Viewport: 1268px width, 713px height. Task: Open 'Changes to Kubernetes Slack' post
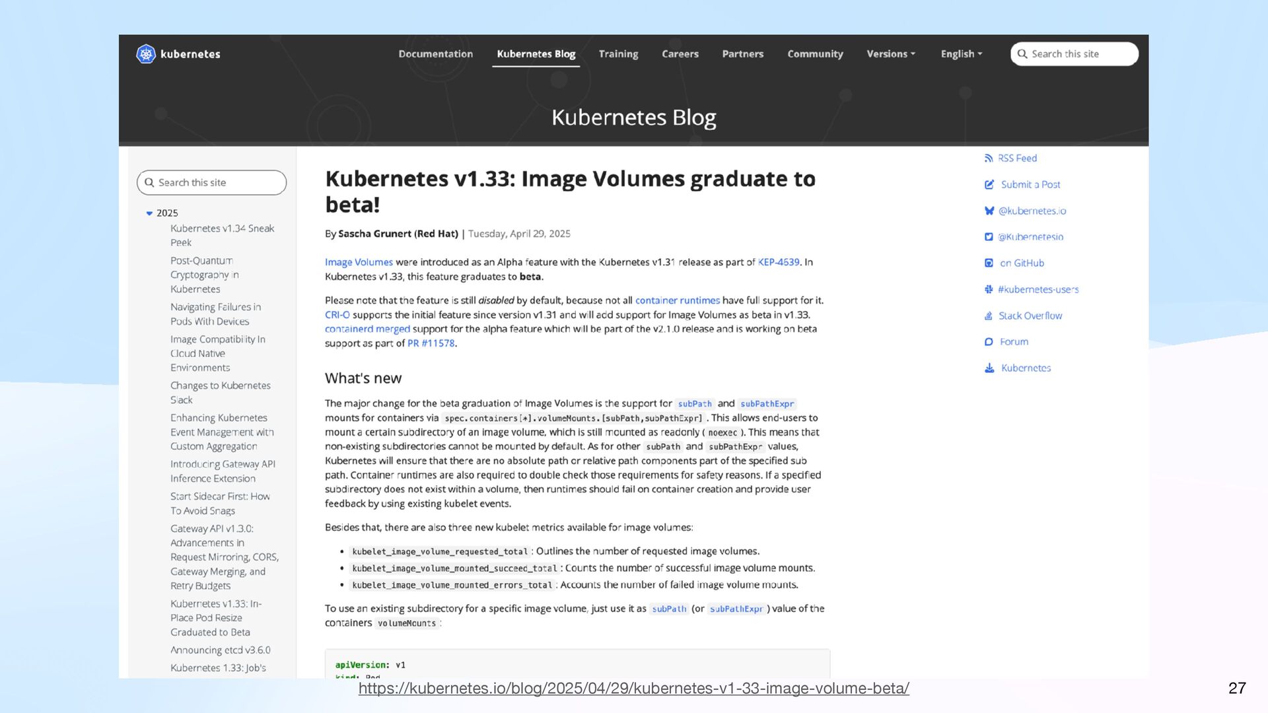click(220, 393)
